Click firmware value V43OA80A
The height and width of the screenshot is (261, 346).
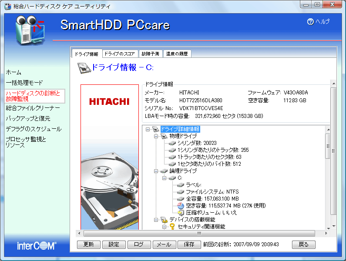tap(296, 93)
